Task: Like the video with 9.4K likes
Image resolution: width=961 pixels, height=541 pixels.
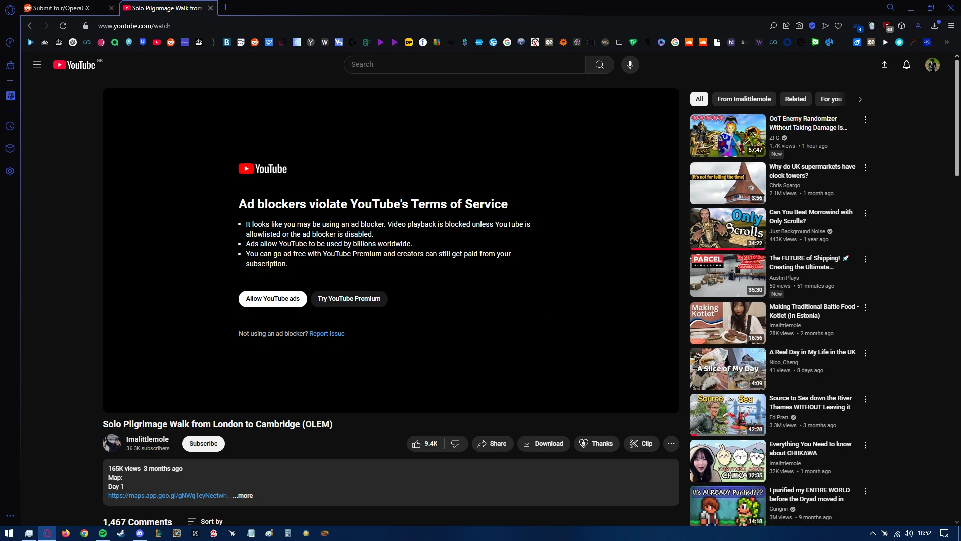Action: pyautogui.click(x=425, y=444)
